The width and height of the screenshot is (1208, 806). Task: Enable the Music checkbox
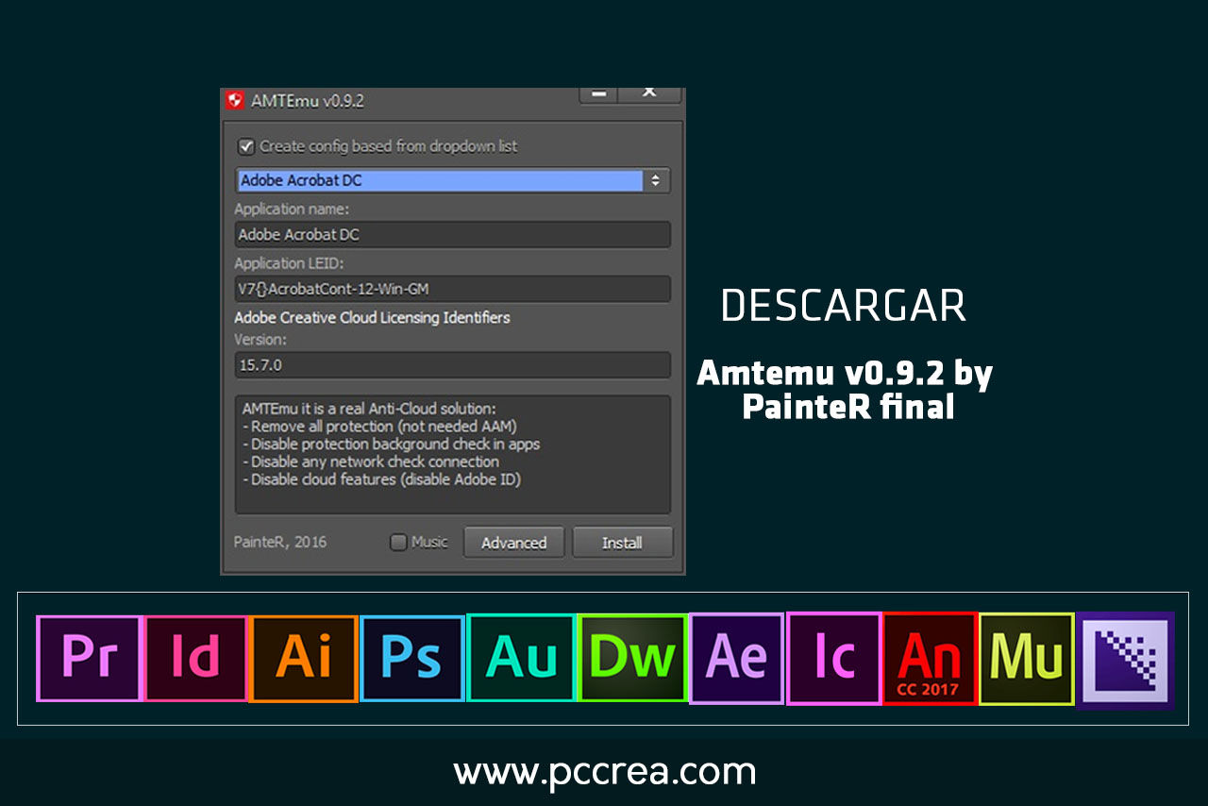coord(398,543)
